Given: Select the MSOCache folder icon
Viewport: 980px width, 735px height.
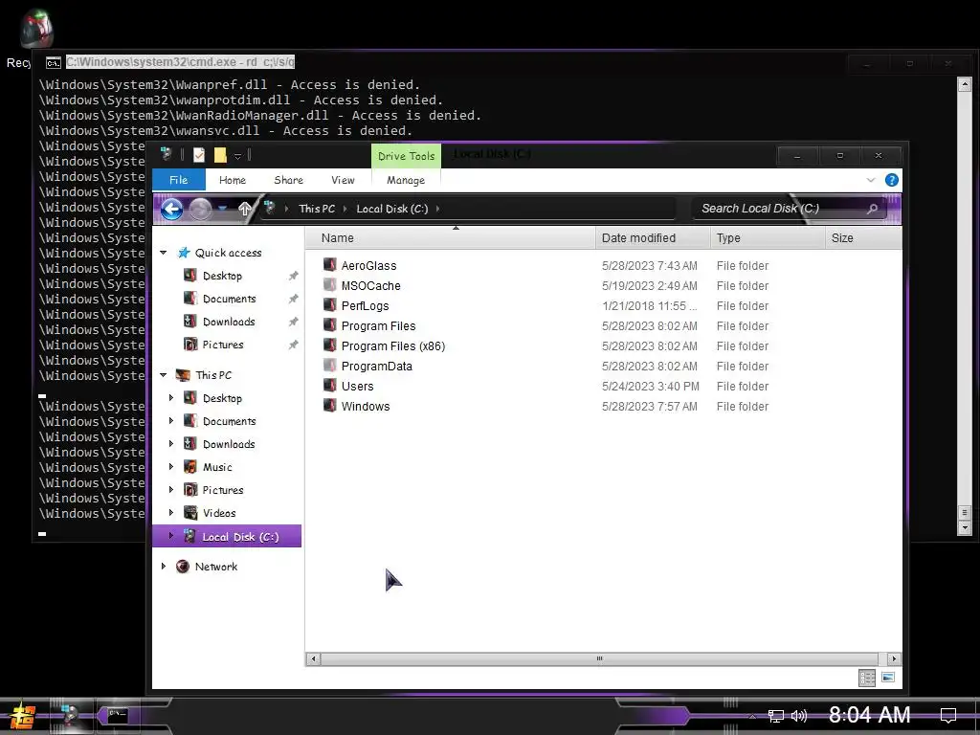Looking at the screenshot, I should click(x=330, y=285).
